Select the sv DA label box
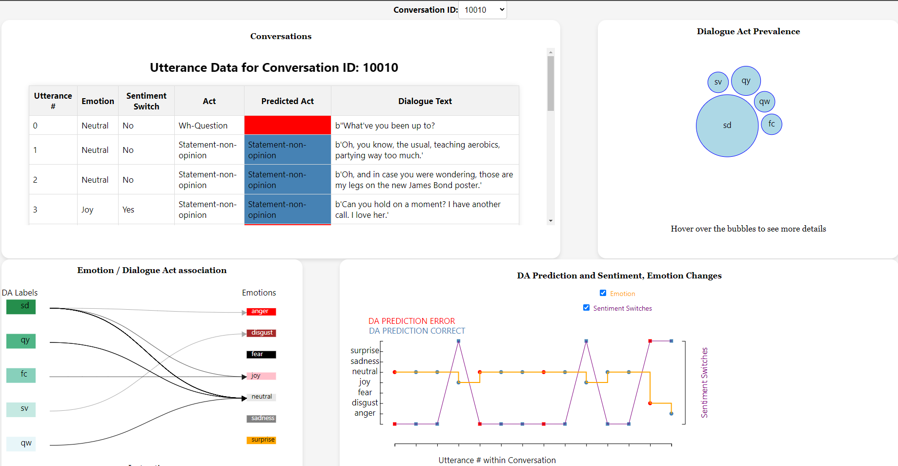This screenshot has width=898, height=466. click(x=21, y=409)
